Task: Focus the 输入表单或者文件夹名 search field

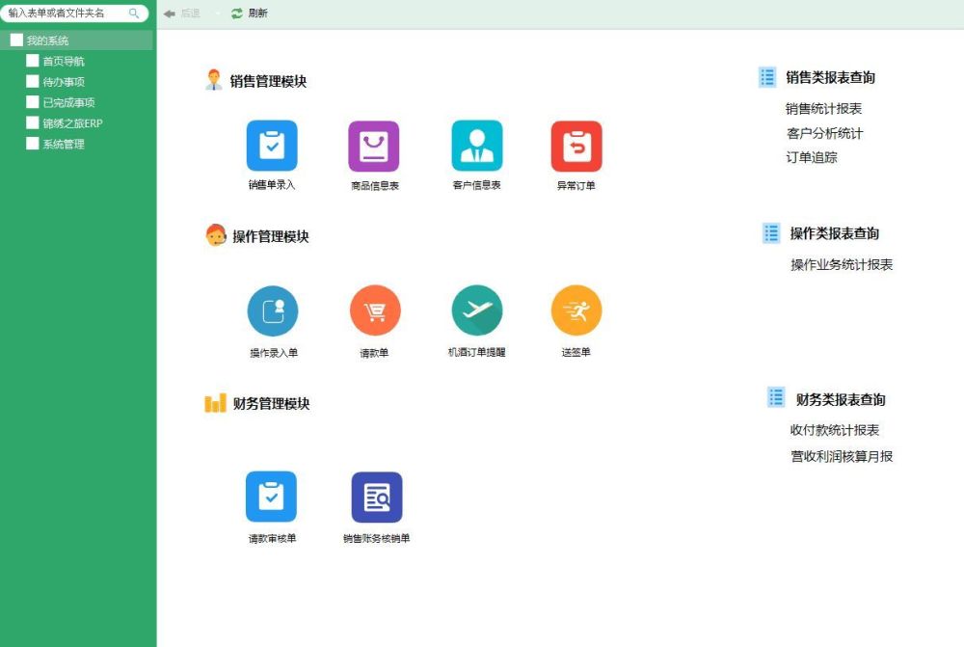Action: tap(74, 13)
